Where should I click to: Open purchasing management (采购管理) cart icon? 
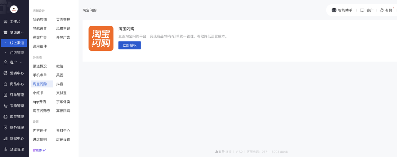(5, 106)
